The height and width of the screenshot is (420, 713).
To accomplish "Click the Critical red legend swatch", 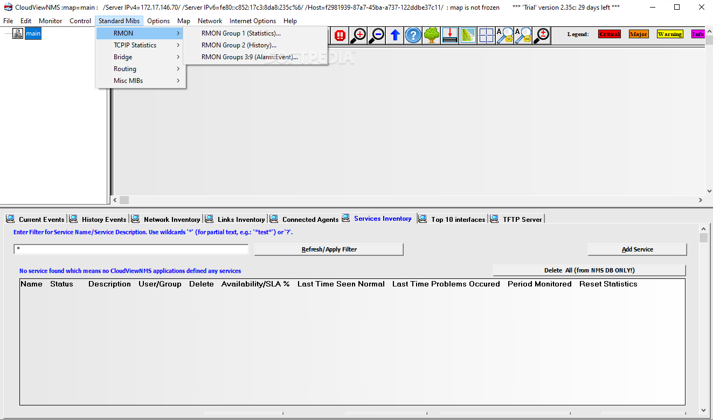I will [610, 34].
